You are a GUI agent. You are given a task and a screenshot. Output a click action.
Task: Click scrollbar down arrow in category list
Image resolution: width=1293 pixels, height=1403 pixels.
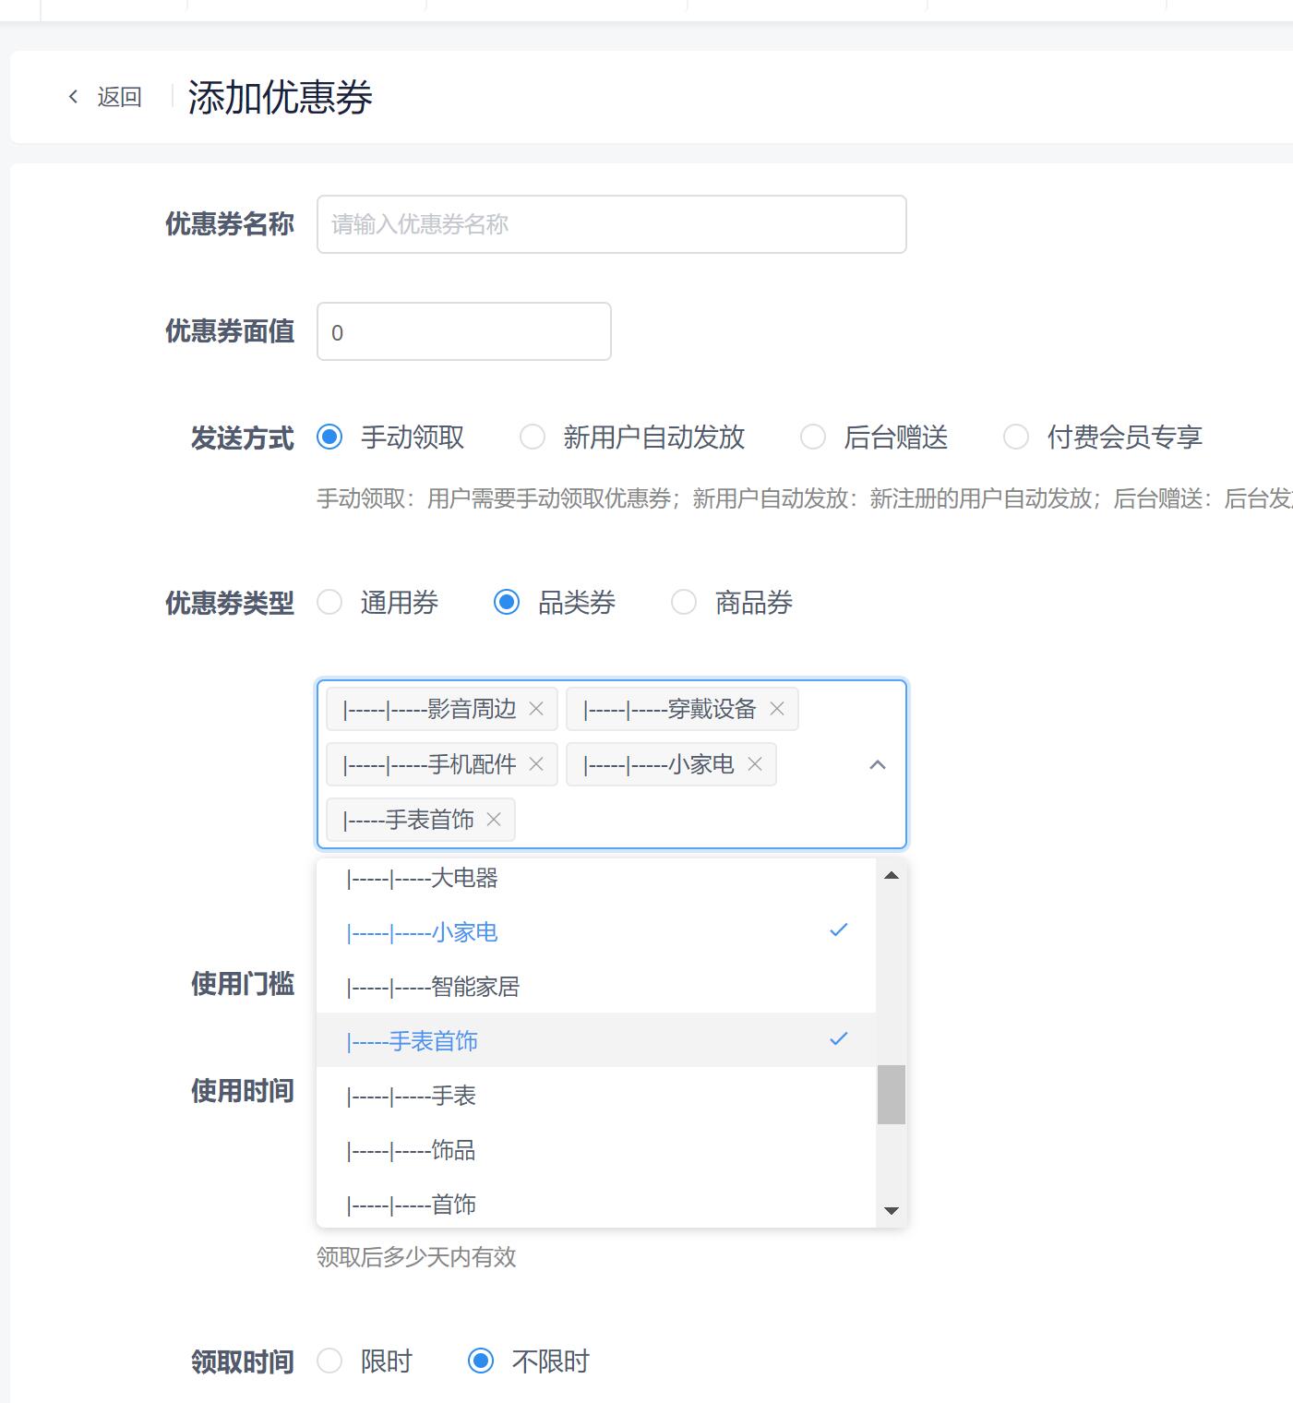(x=891, y=1210)
